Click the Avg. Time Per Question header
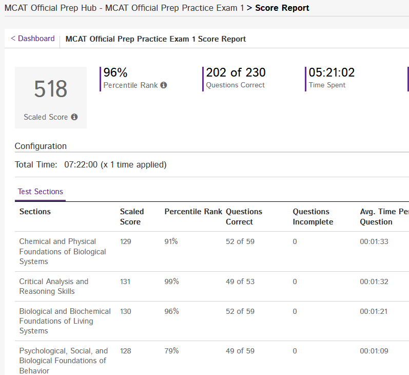Image resolution: width=409 pixels, height=375 pixels. pyautogui.click(x=383, y=217)
